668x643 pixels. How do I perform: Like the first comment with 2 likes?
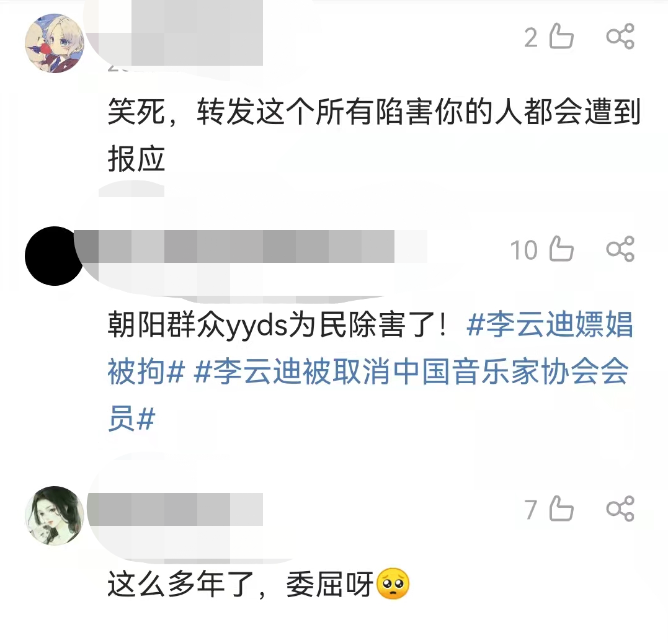point(561,36)
